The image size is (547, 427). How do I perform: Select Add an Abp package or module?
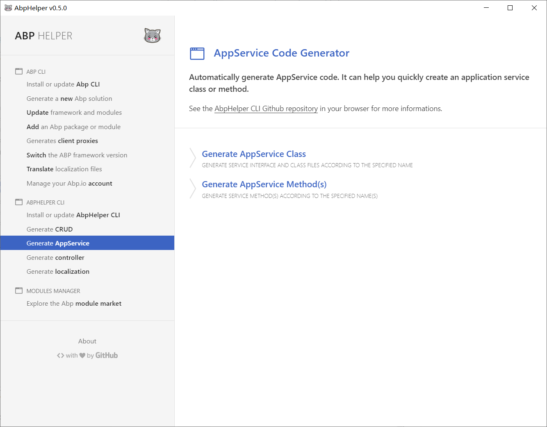(73, 127)
